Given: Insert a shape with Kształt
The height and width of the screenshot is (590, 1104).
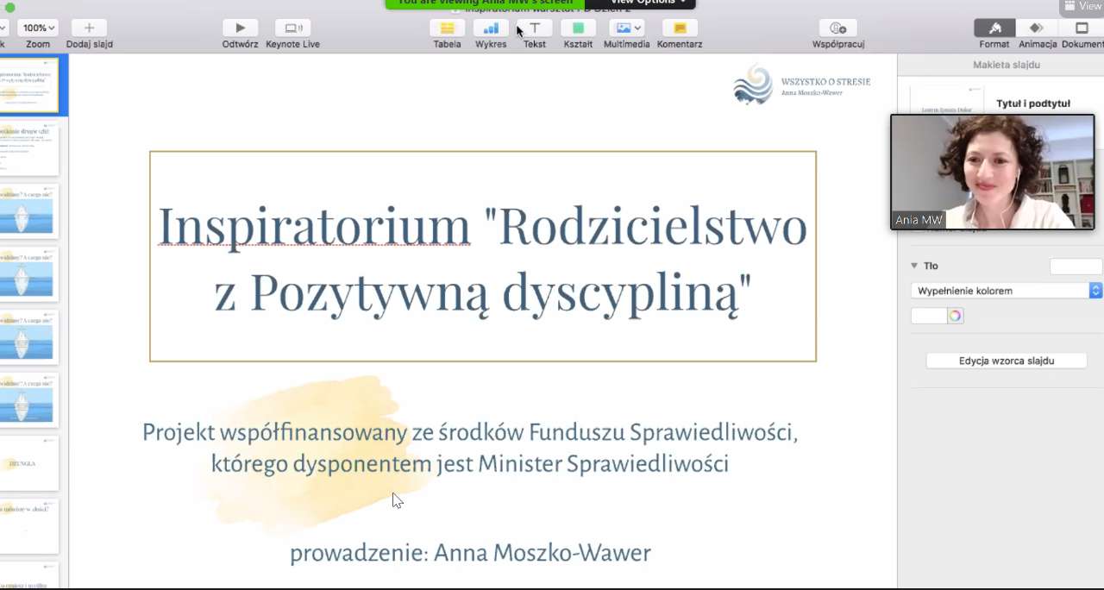Looking at the screenshot, I should [578, 28].
